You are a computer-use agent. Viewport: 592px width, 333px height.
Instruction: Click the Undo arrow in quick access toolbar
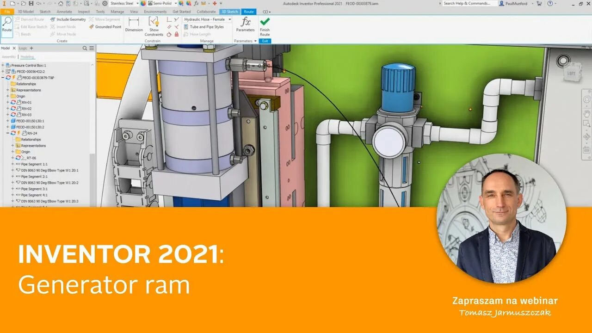tap(38, 3)
